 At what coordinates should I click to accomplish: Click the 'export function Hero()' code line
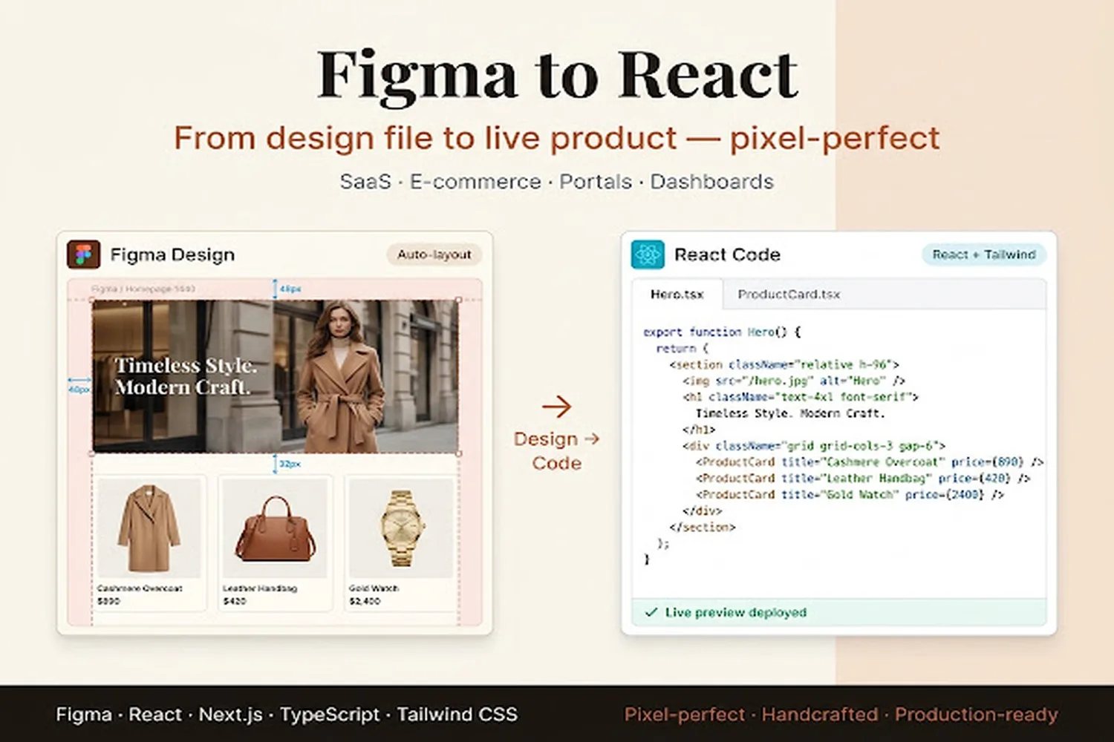click(722, 332)
